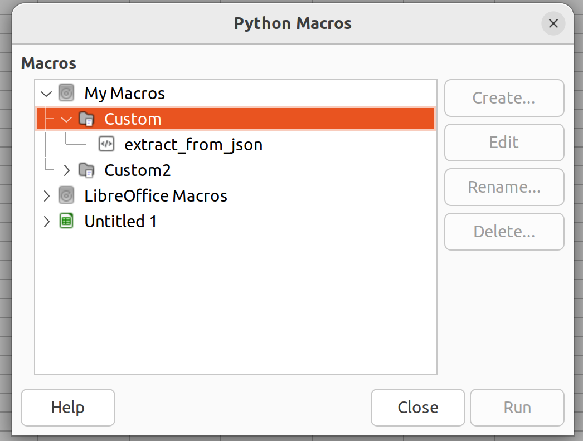583x441 pixels.
Task: Click the Custom library folder icon
Action: coord(86,119)
